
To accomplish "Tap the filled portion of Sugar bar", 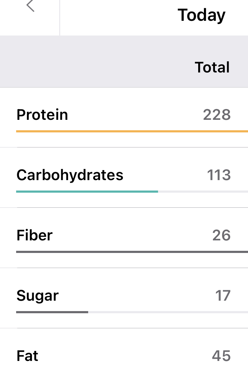I will [x=52, y=312].
